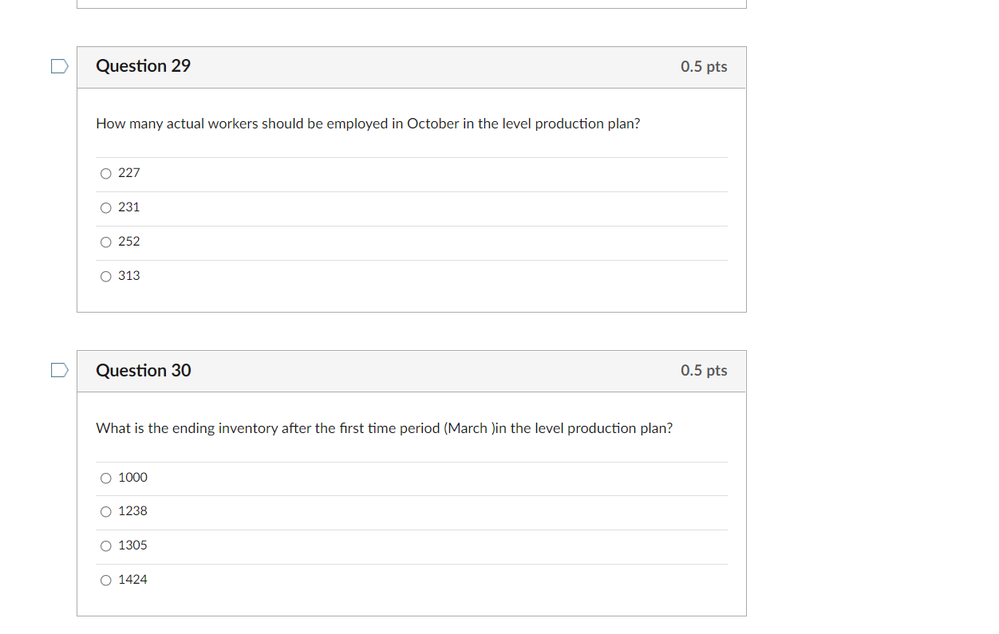Select answer 1000 for Question 30

[105, 478]
